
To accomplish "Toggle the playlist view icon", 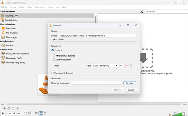I will click(36, 113).
